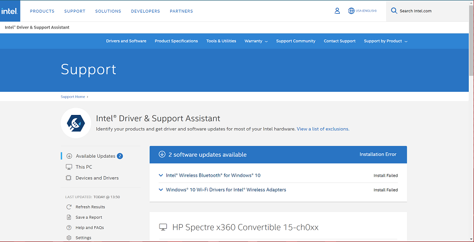474x242 pixels.
Task: Go to Support Home breadcrumb link
Action: 73,97
